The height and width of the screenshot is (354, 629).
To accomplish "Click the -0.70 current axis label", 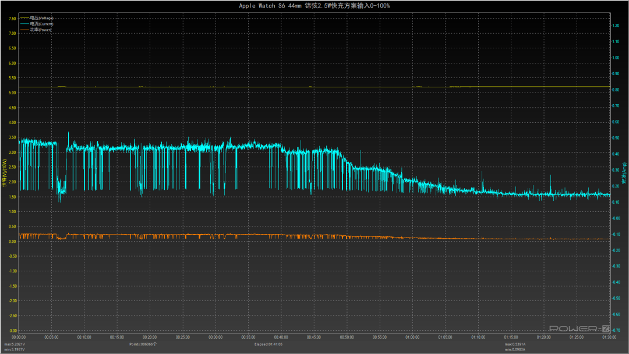I will pyautogui.click(x=616, y=330).
